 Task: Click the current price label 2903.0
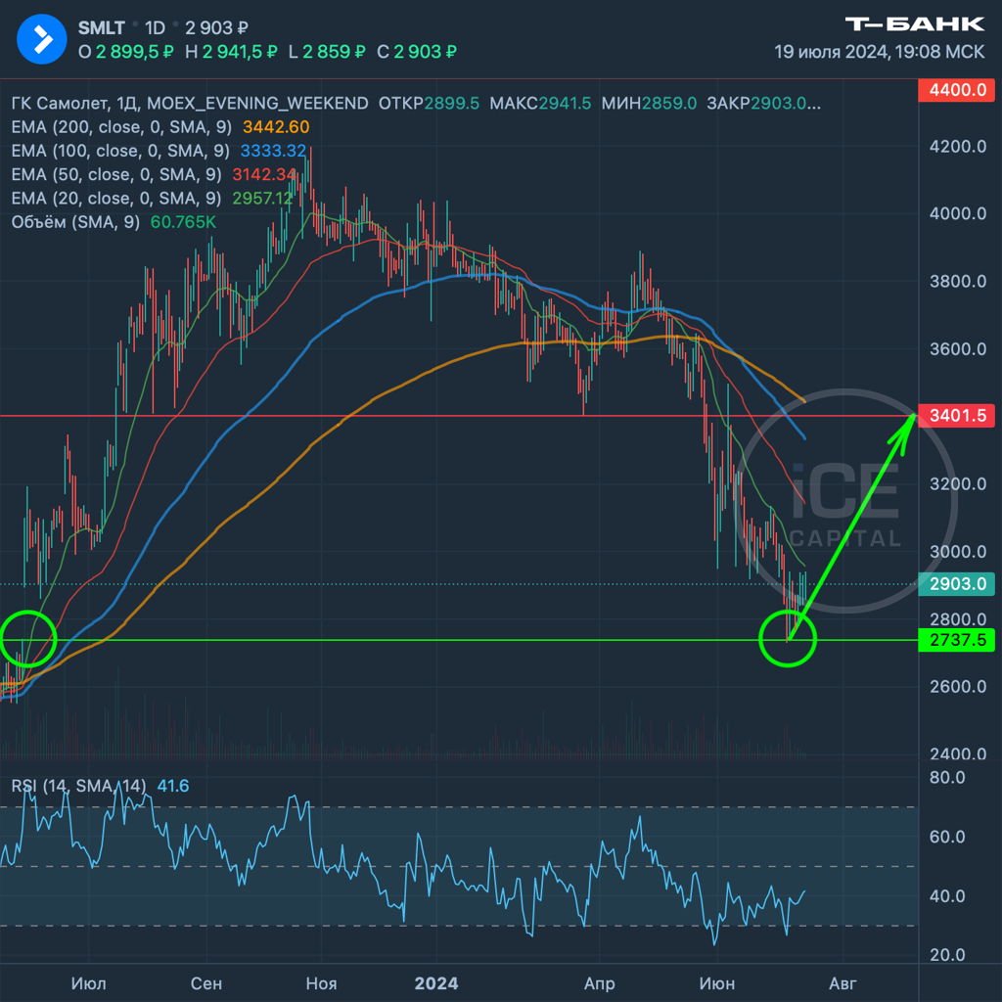(x=957, y=584)
